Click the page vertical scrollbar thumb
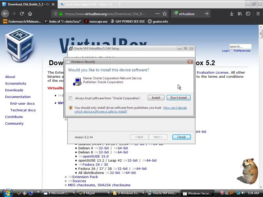 click(260, 34)
